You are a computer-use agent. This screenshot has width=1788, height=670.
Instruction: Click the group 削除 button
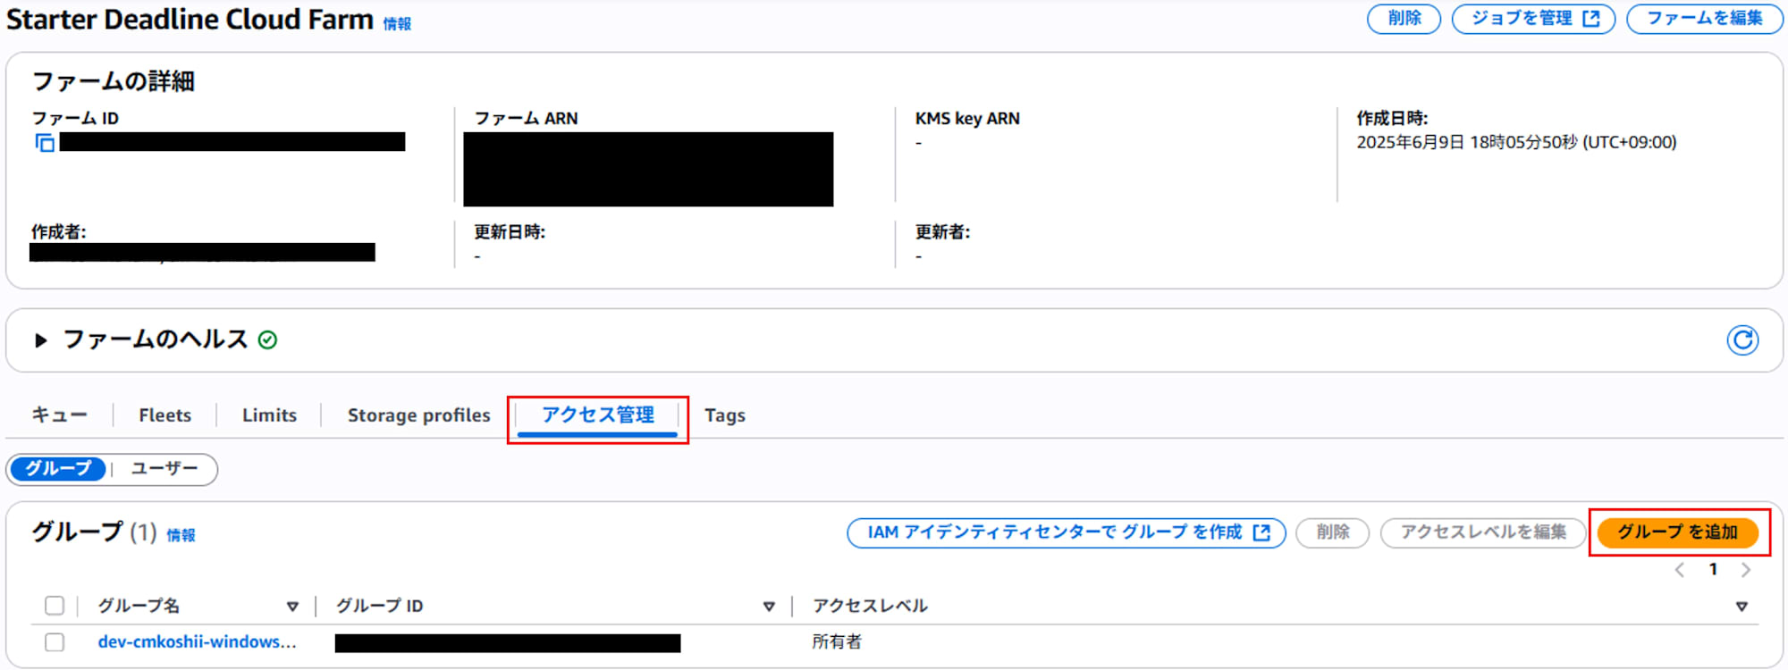pos(1332,532)
